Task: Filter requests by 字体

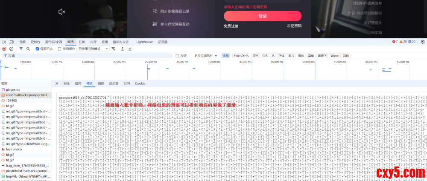Action: pos(281,56)
